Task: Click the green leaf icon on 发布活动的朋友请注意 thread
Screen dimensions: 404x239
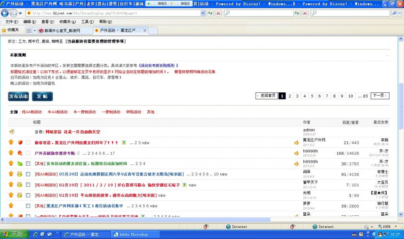Action: click(20, 164)
